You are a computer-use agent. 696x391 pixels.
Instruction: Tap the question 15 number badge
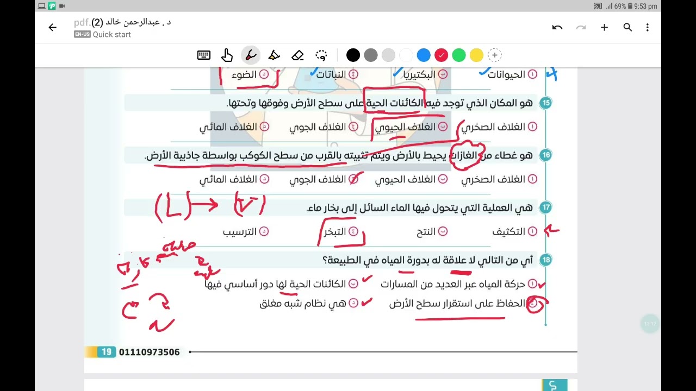[545, 103]
